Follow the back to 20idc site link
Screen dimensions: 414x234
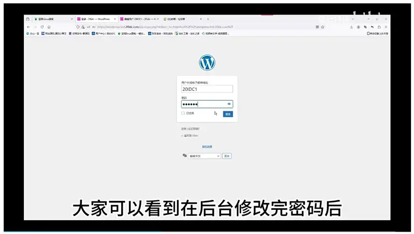pos(190,135)
